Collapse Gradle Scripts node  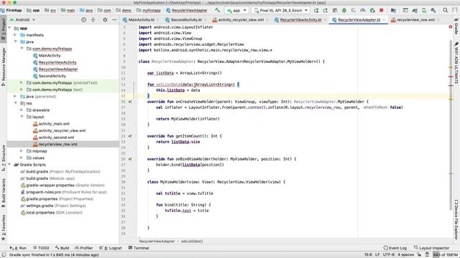tap(9, 165)
